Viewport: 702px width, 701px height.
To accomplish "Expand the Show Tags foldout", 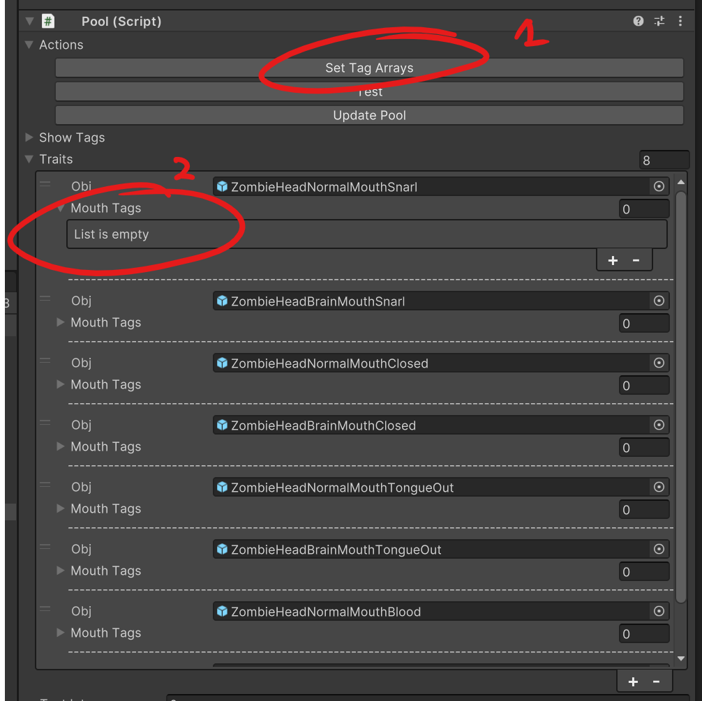I will point(29,137).
